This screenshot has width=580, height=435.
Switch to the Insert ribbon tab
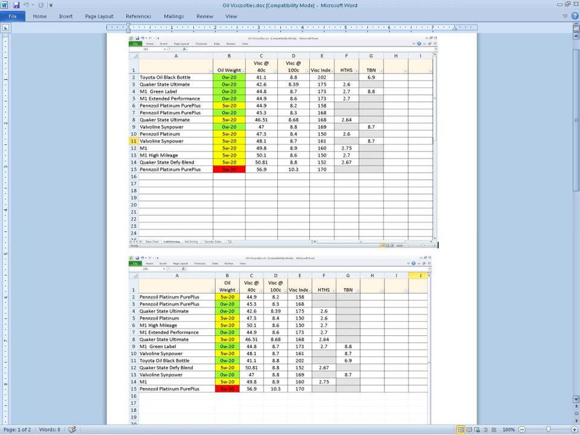66,16
